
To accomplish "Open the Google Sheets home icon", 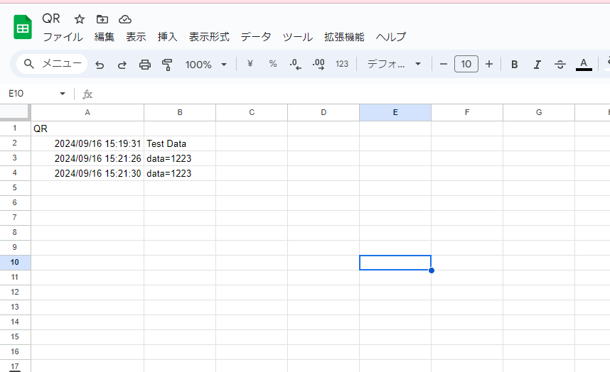I will pyautogui.click(x=23, y=27).
